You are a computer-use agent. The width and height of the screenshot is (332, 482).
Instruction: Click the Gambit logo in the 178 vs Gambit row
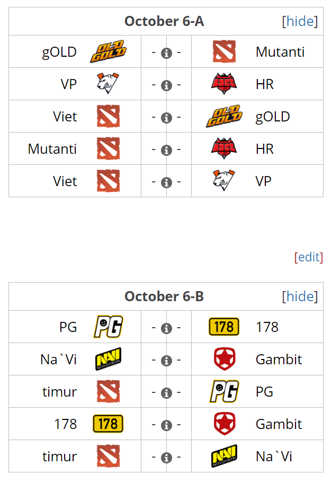[x=223, y=424]
